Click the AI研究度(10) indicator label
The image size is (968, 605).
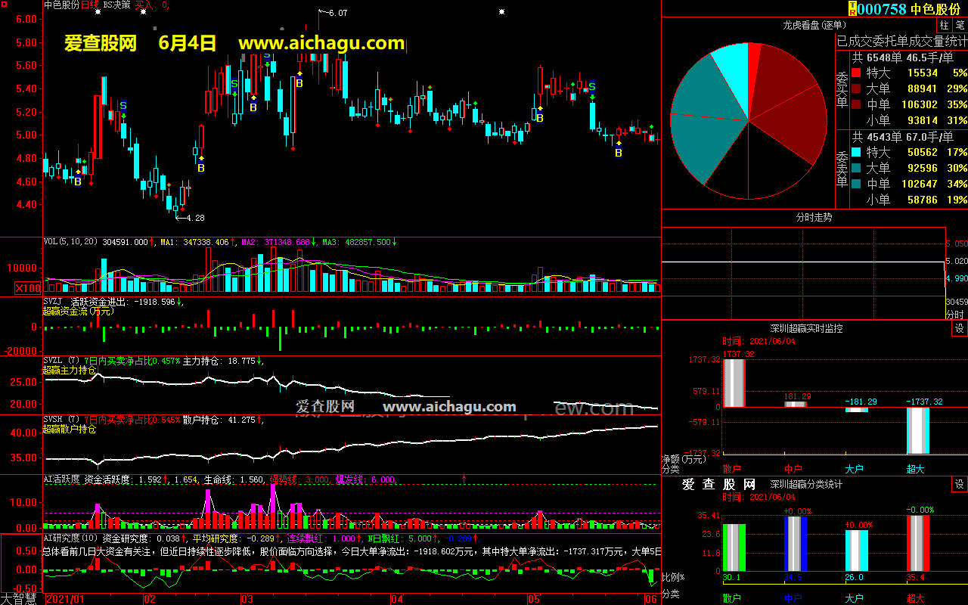coord(70,538)
